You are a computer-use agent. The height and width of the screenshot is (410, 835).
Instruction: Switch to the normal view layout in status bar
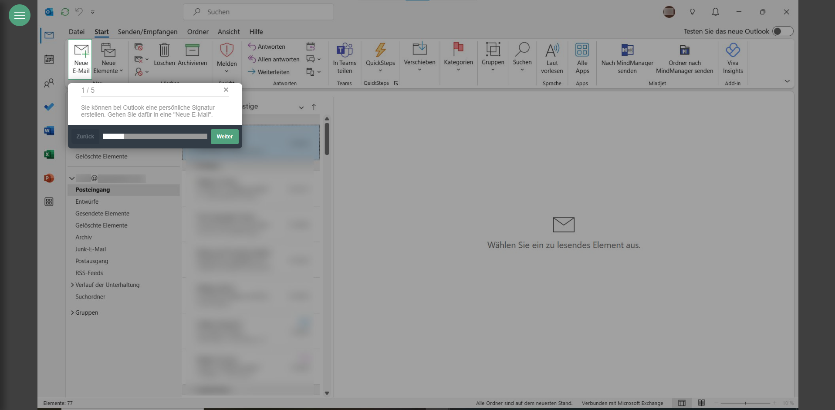682,403
